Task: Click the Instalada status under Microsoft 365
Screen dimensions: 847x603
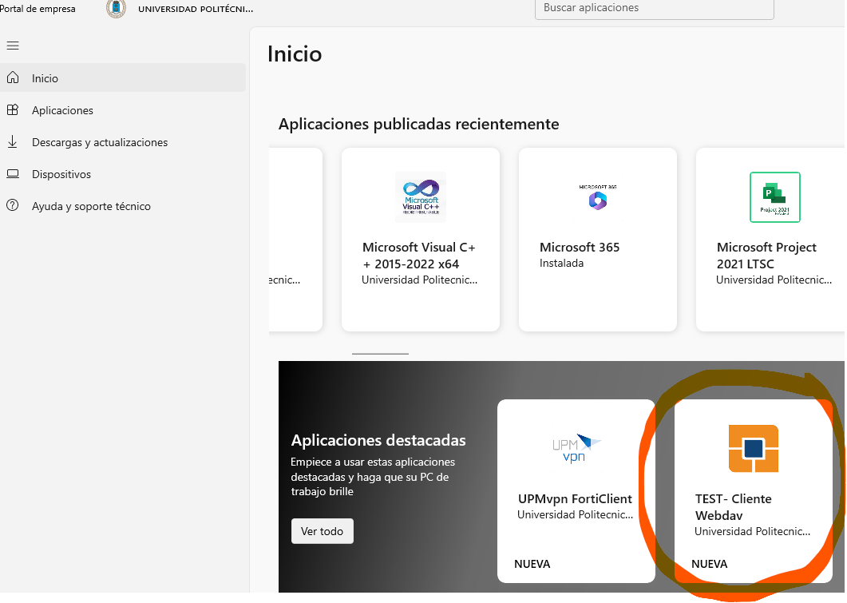Action: pos(561,263)
